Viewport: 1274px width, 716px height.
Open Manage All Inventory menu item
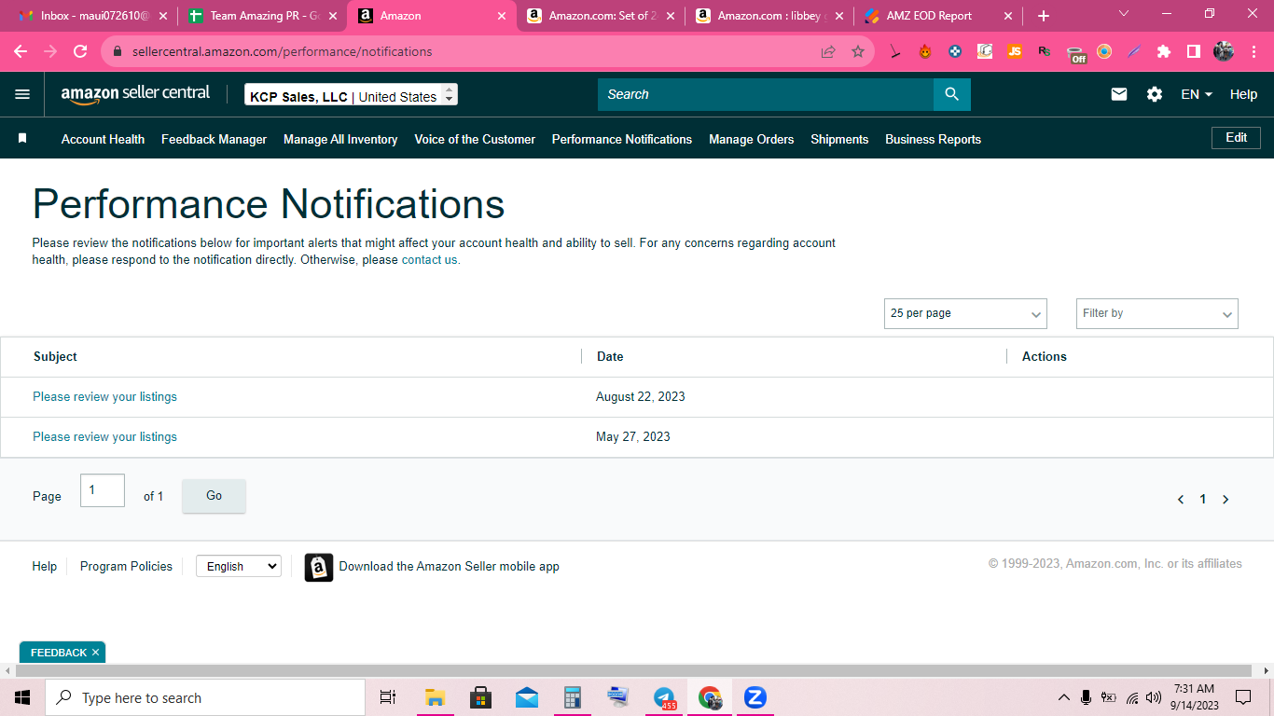[340, 139]
